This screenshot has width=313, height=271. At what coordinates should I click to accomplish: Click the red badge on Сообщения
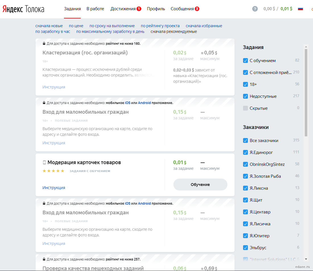tap(197, 9)
